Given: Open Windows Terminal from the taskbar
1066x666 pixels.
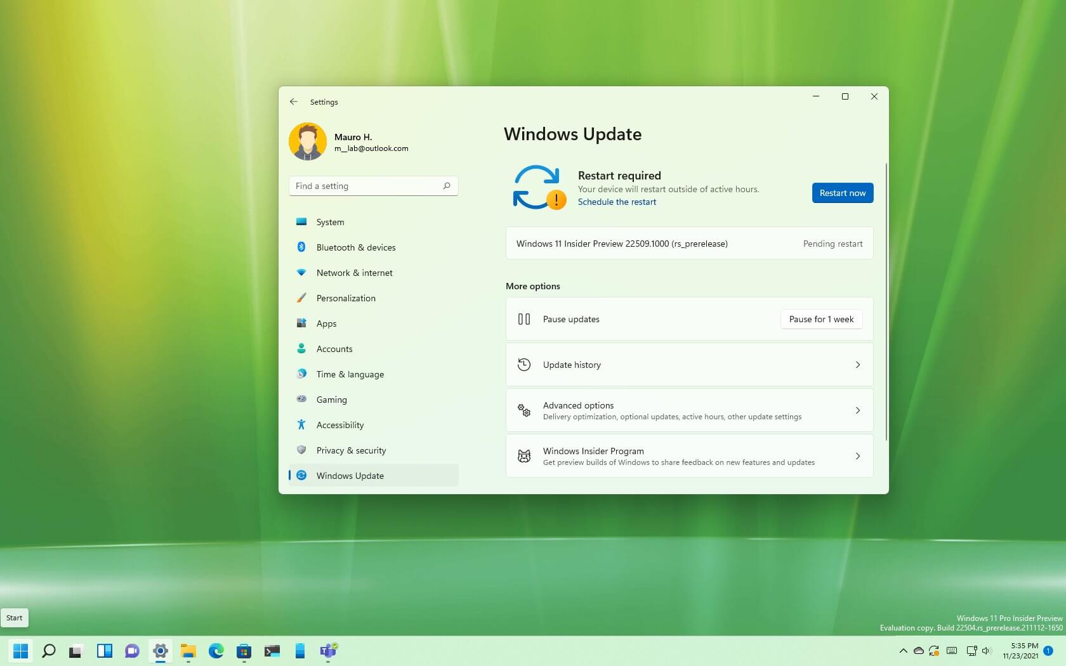Looking at the screenshot, I should (272, 652).
